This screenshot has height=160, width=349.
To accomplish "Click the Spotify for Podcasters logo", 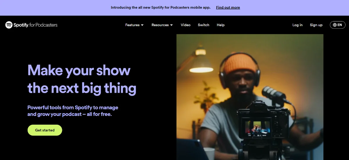I will [31, 25].
